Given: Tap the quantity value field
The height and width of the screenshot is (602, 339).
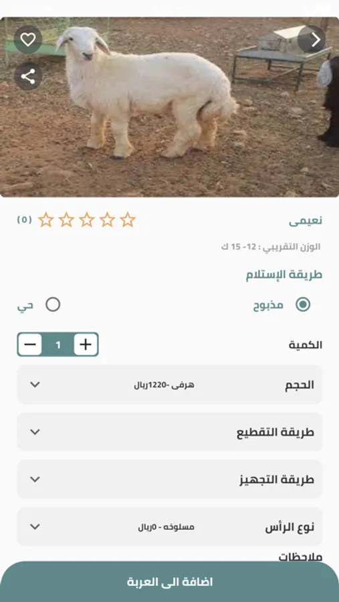Looking at the screenshot, I should point(58,344).
